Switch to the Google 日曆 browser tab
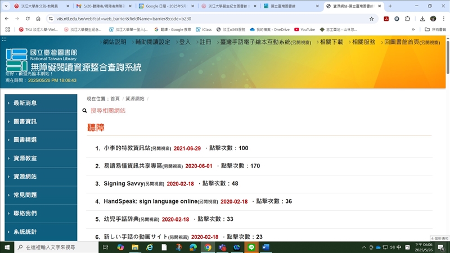Image resolution: width=450 pixels, height=253 pixels. pyautogui.click(x=165, y=6)
